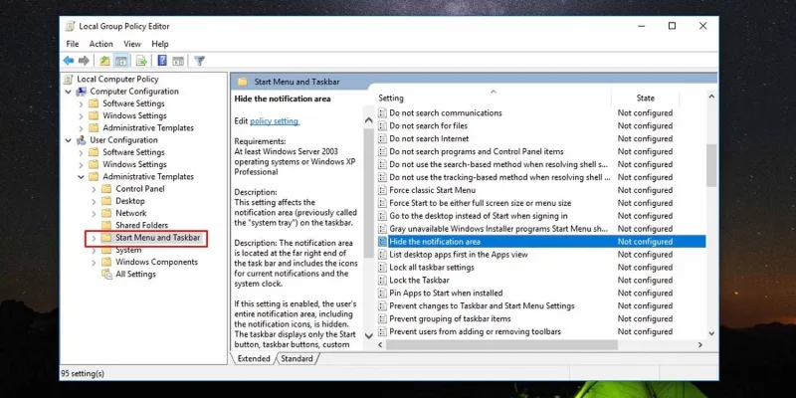
Task: Click the Shared Folders folder icon
Action: [x=106, y=226]
